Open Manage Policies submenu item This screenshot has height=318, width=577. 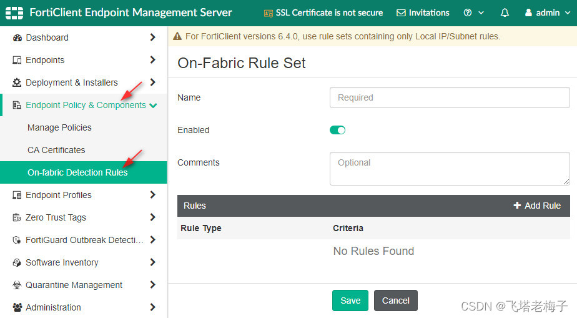pyautogui.click(x=59, y=127)
